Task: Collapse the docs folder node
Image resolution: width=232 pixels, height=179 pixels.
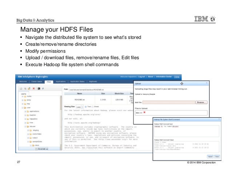Action: coord(31,145)
